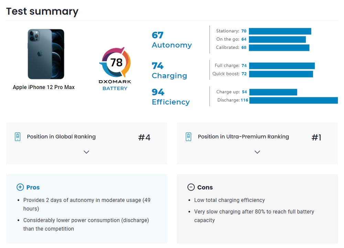The height and width of the screenshot is (248, 344).
Task: Click the #1 Ultra-Premium rank number
Action: [x=316, y=138]
